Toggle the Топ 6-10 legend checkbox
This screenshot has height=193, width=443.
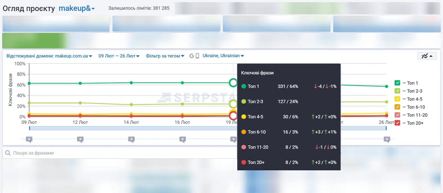click(397, 107)
